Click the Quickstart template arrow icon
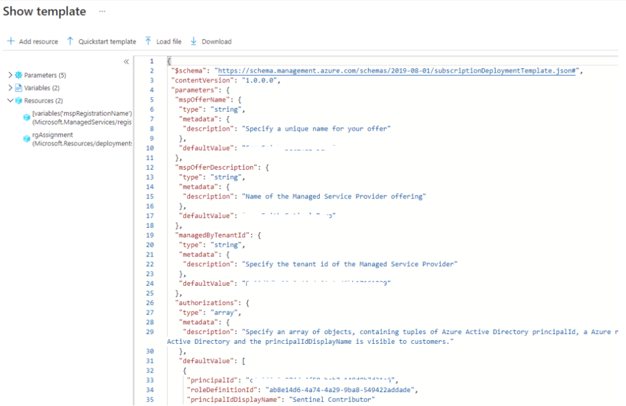 pos(70,42)
